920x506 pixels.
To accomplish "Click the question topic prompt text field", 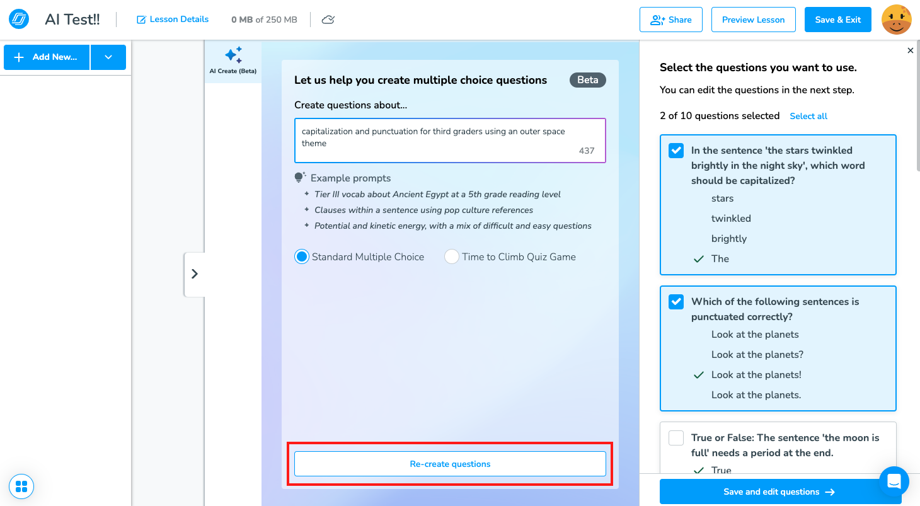I will point(450,141).
